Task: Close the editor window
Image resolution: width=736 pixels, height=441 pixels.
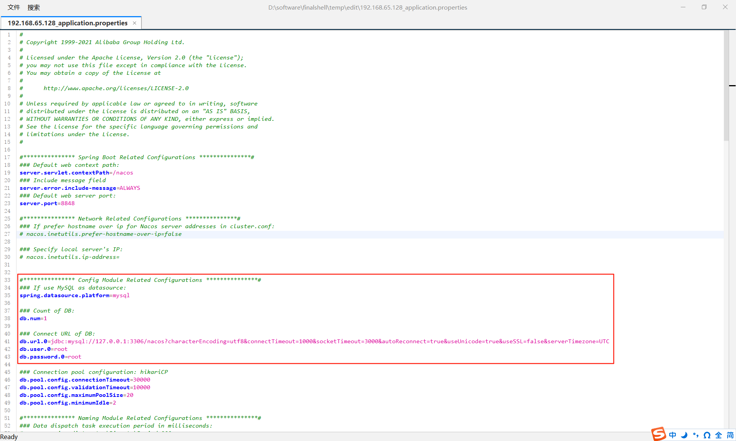Action: 725,7
